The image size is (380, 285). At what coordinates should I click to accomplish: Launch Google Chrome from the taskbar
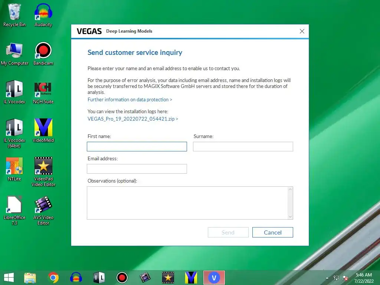pos(53,278)
